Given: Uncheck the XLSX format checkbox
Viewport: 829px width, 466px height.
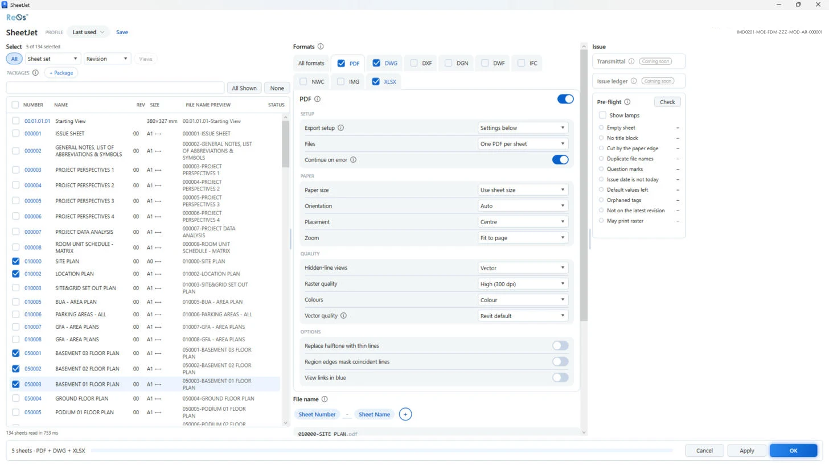Looking at the screenshot, I should [375, 81].
